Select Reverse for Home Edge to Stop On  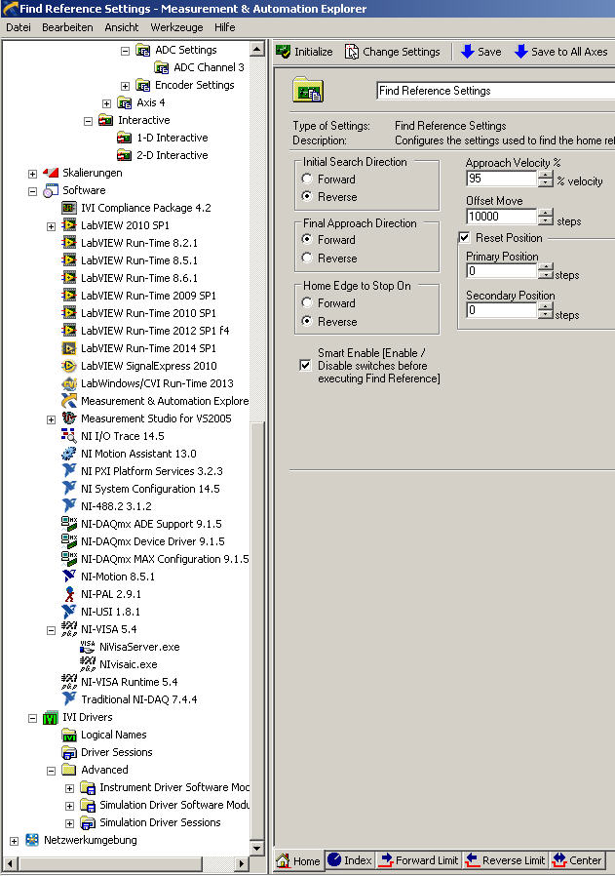coord(307,321)
